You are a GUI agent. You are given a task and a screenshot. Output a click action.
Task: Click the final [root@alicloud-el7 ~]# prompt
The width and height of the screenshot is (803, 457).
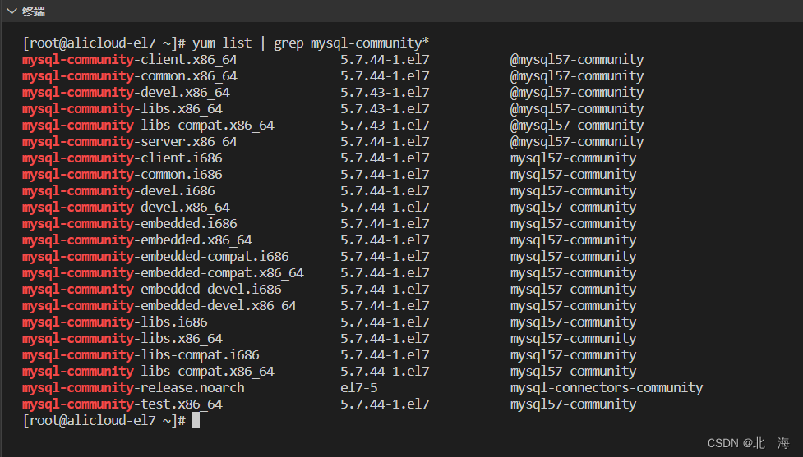click(x=104, y=420)
